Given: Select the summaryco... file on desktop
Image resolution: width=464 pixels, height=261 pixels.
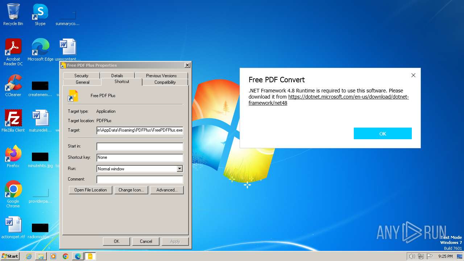Looking at the screenshot, I should pyautogui.click(x=67, y=16).
